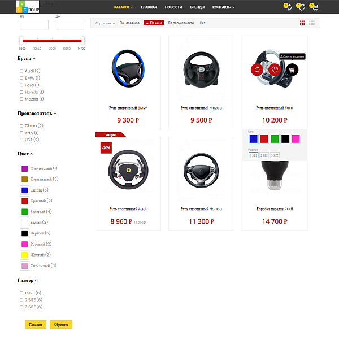This screenshot has height=339, width=339.
Task: Click the VPGroup logo
Action: [28, 7]
